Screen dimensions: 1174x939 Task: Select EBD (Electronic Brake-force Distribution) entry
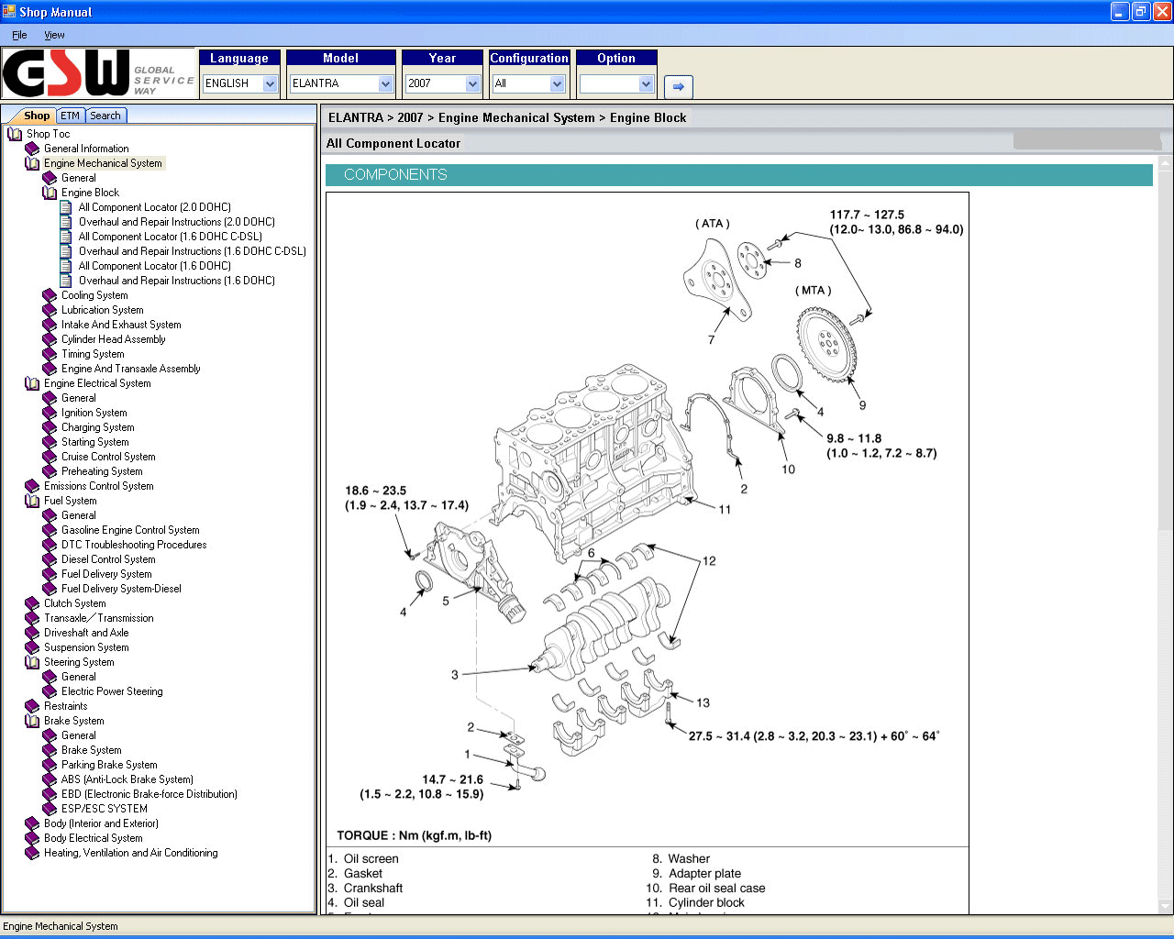(x=150, y=794)
